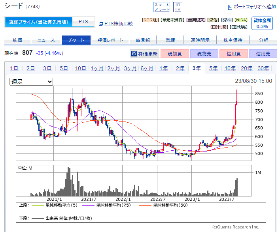Open the 適時開示 tab

[x=200, y=40]
